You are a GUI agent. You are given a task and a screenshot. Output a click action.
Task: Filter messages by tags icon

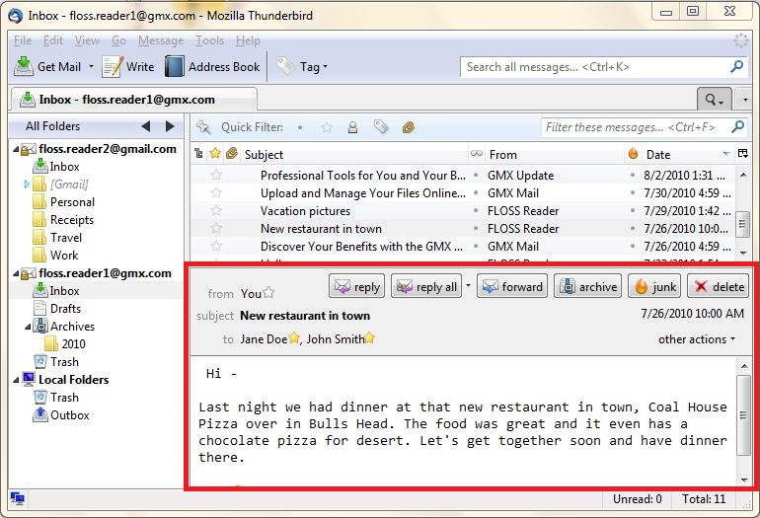(x=380, y=127)
